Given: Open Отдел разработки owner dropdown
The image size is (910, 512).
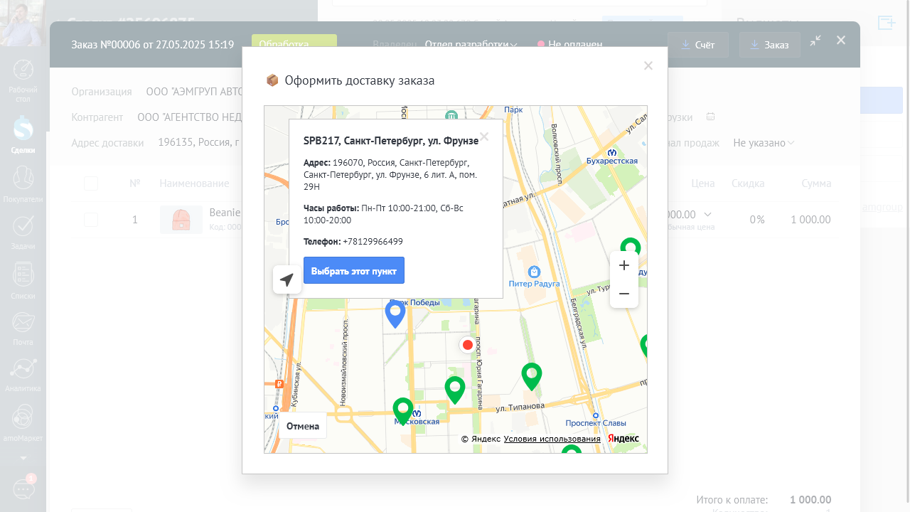Looking at the screenshot, I should tap(471, 44).
